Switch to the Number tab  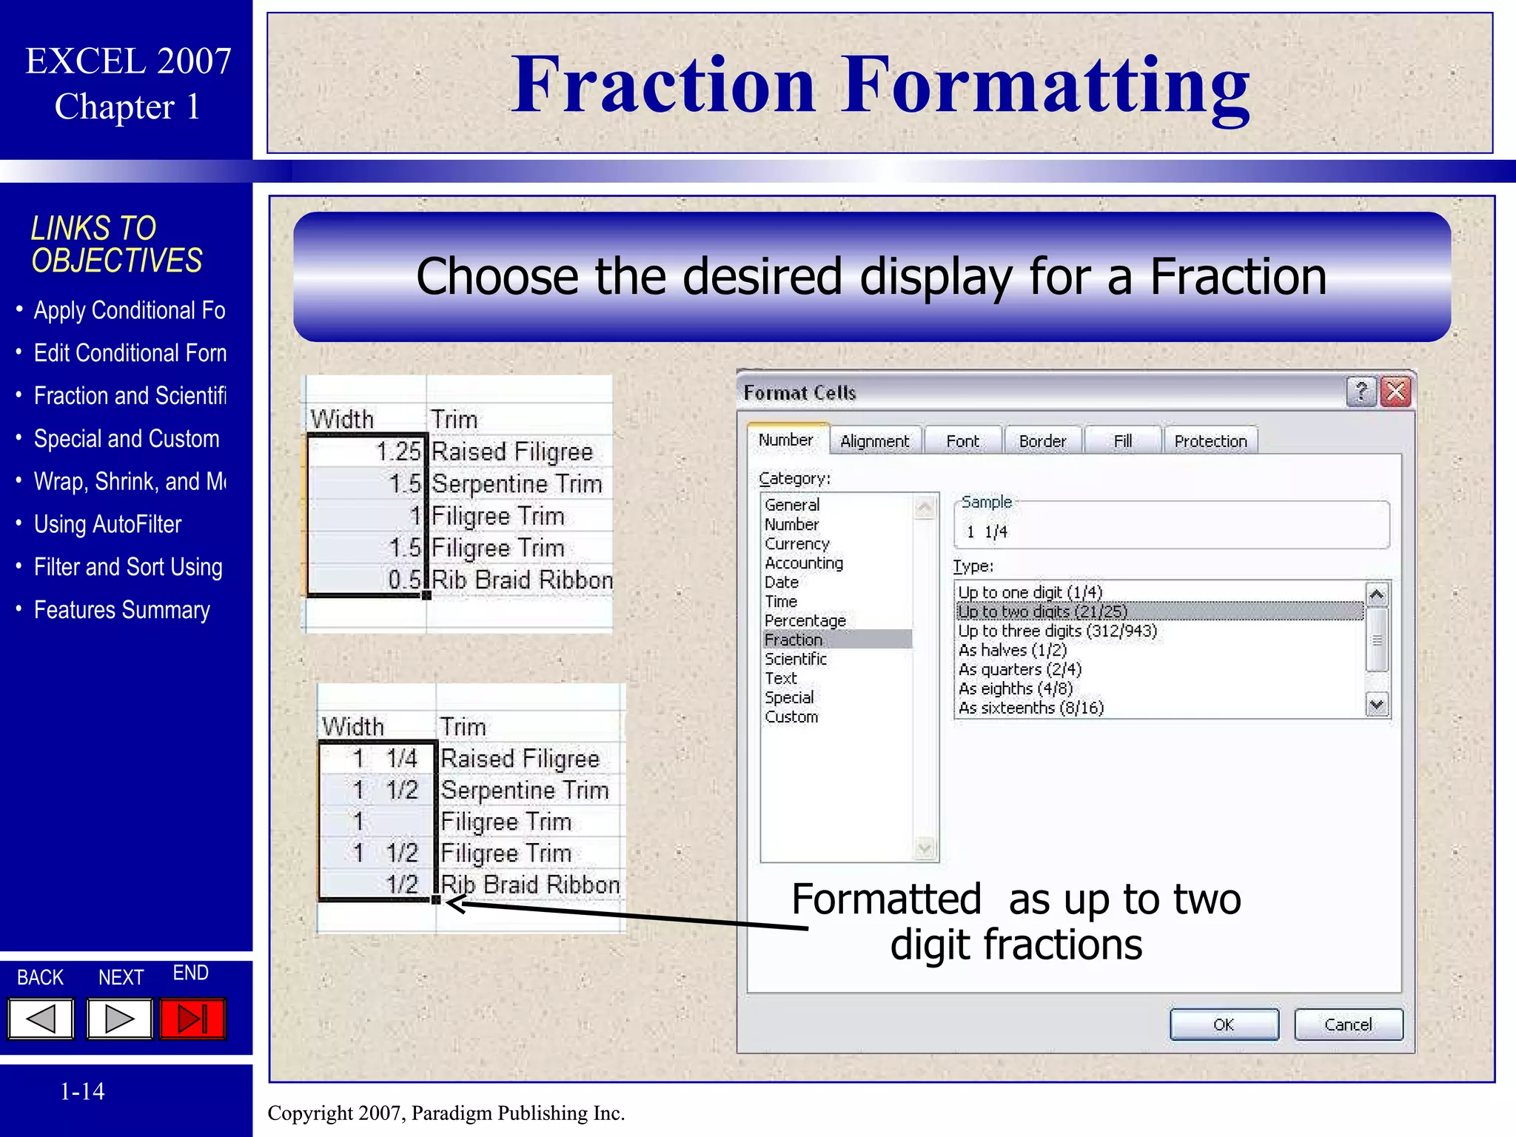[x=786, y=440]
